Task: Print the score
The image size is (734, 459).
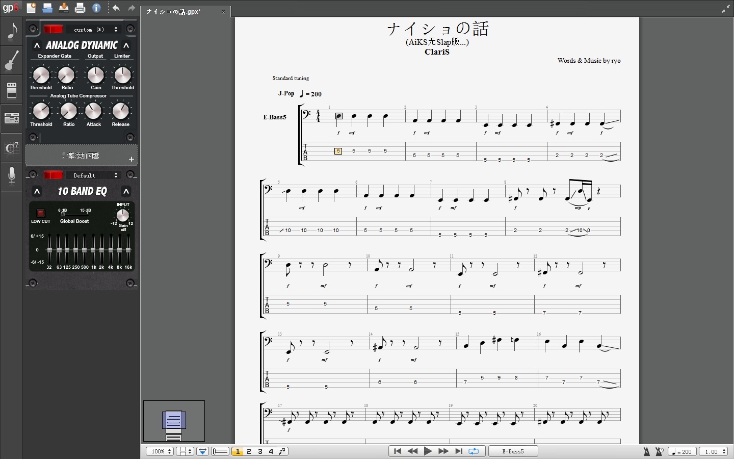Action: [x=80, y=8]
